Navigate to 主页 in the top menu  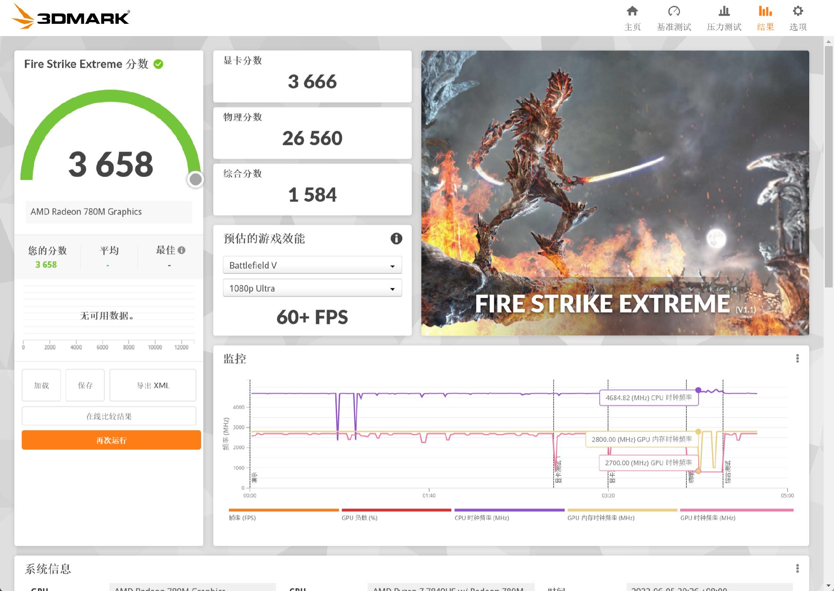632,17
